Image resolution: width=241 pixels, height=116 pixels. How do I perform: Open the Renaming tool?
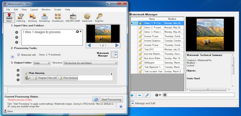click(x=44, y=18)
